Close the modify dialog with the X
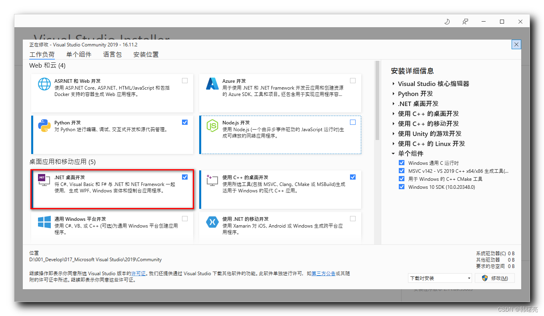This screenshot has width=544, height=316. [x=516, y=44]
